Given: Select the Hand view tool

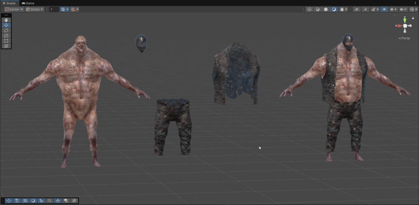Looking at the screenshot, I should pyautogui.click(x=6, y=20).
